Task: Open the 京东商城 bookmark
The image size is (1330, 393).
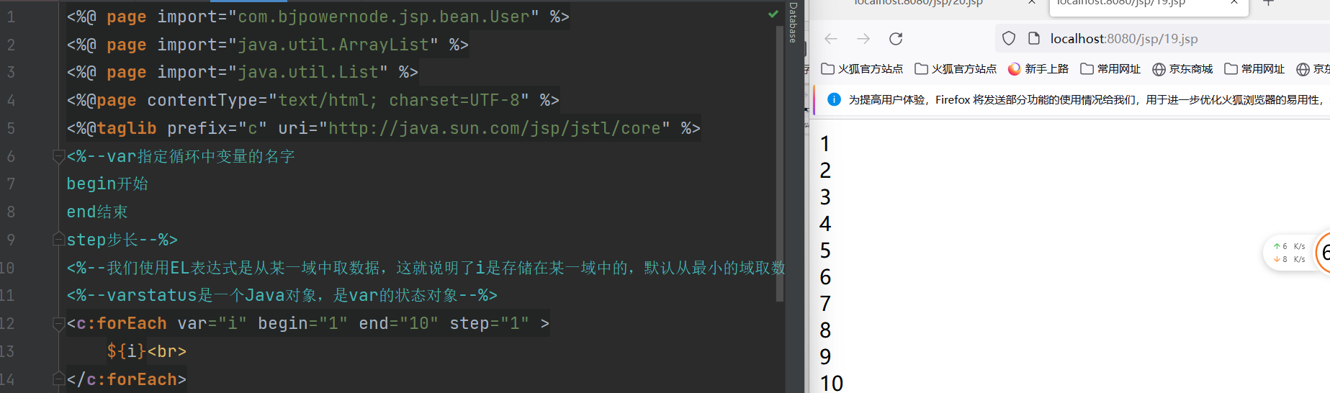Action: click(x=1182, y=69)
